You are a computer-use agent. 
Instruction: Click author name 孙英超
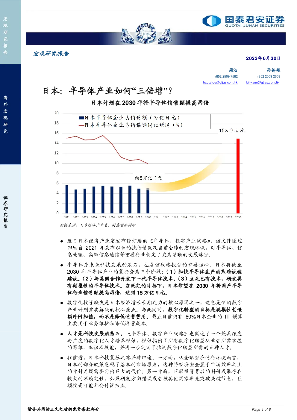[x=273, y=70]
